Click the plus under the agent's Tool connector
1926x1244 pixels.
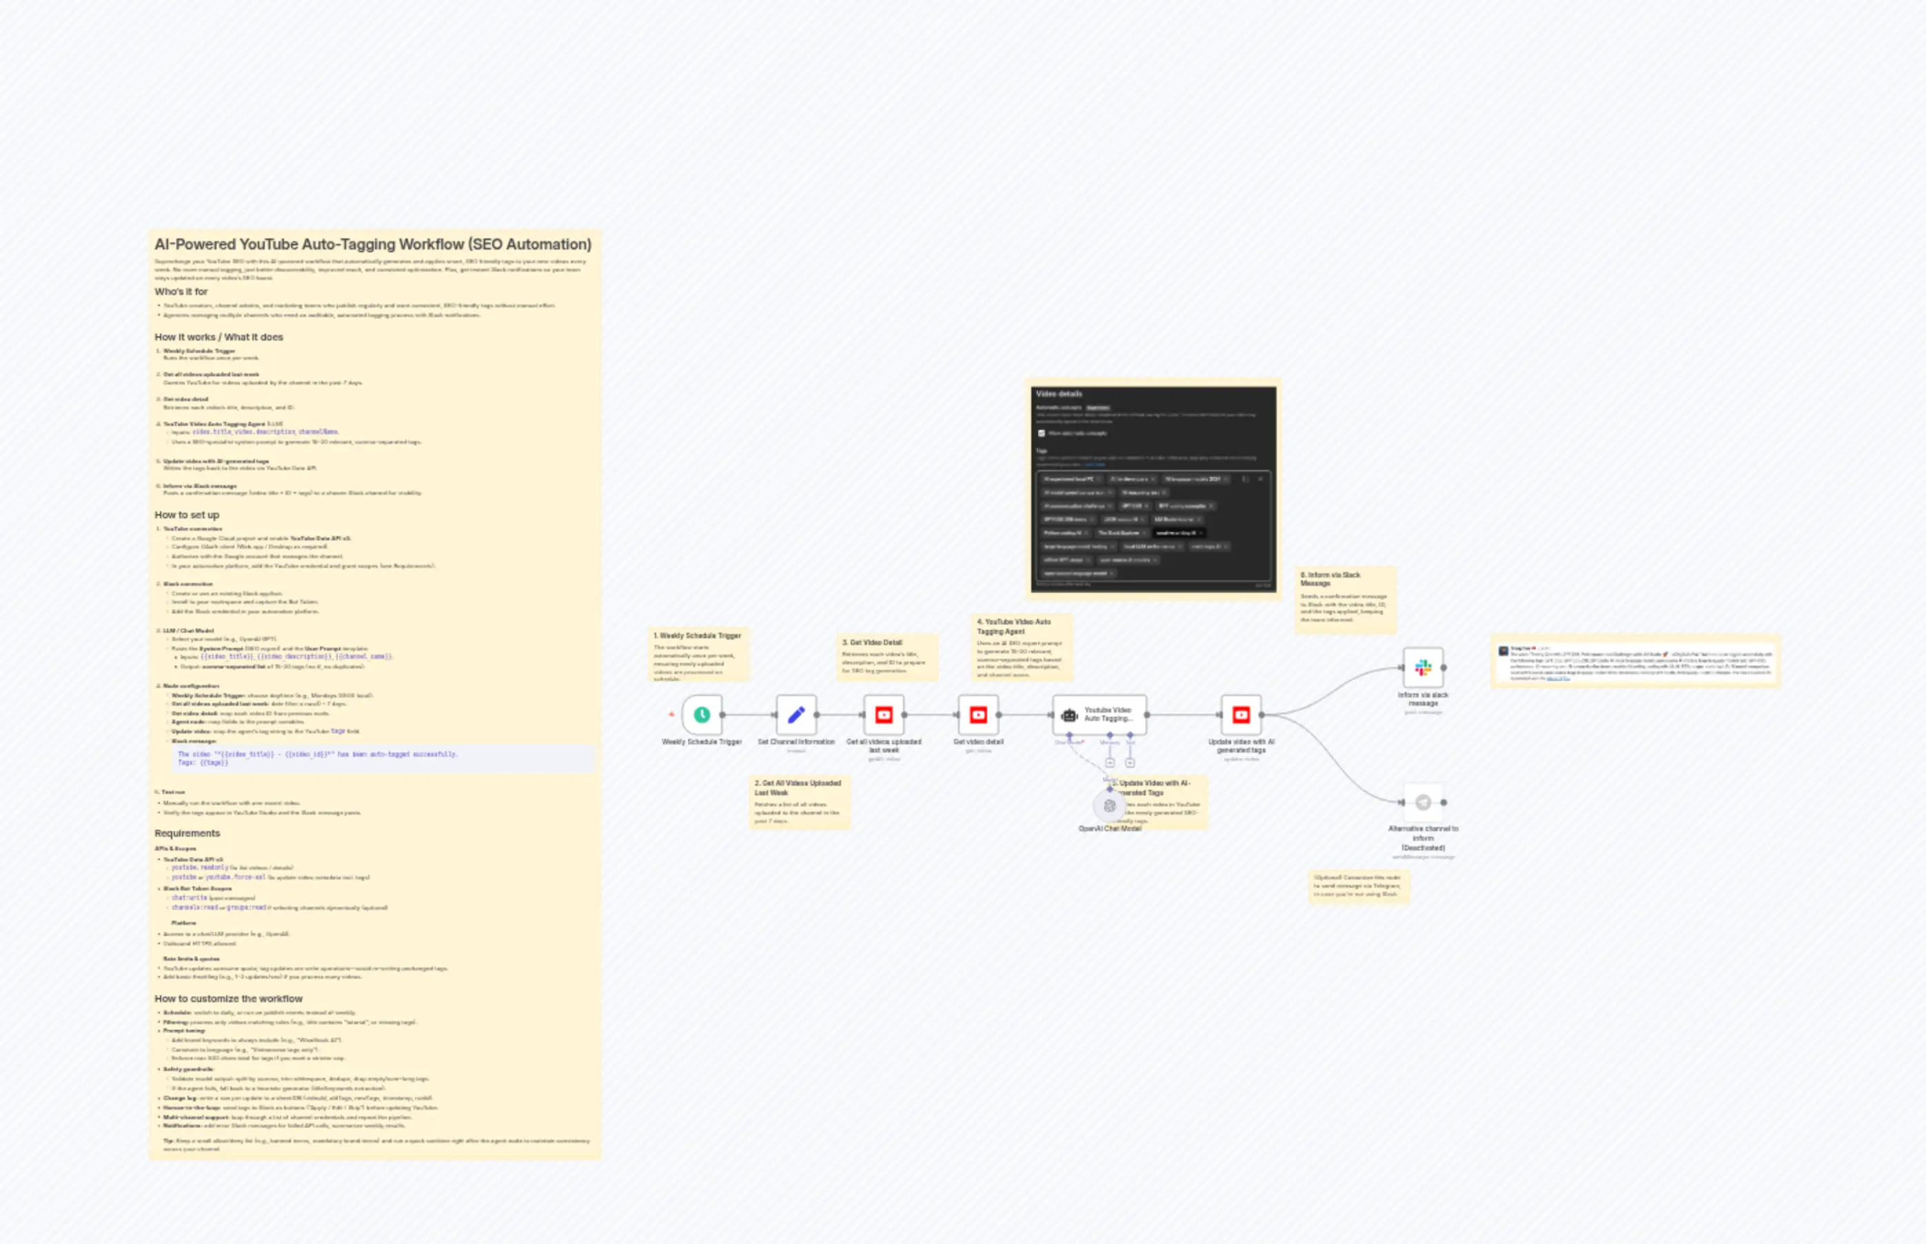pyautogui.click(x=1131, y=762)
